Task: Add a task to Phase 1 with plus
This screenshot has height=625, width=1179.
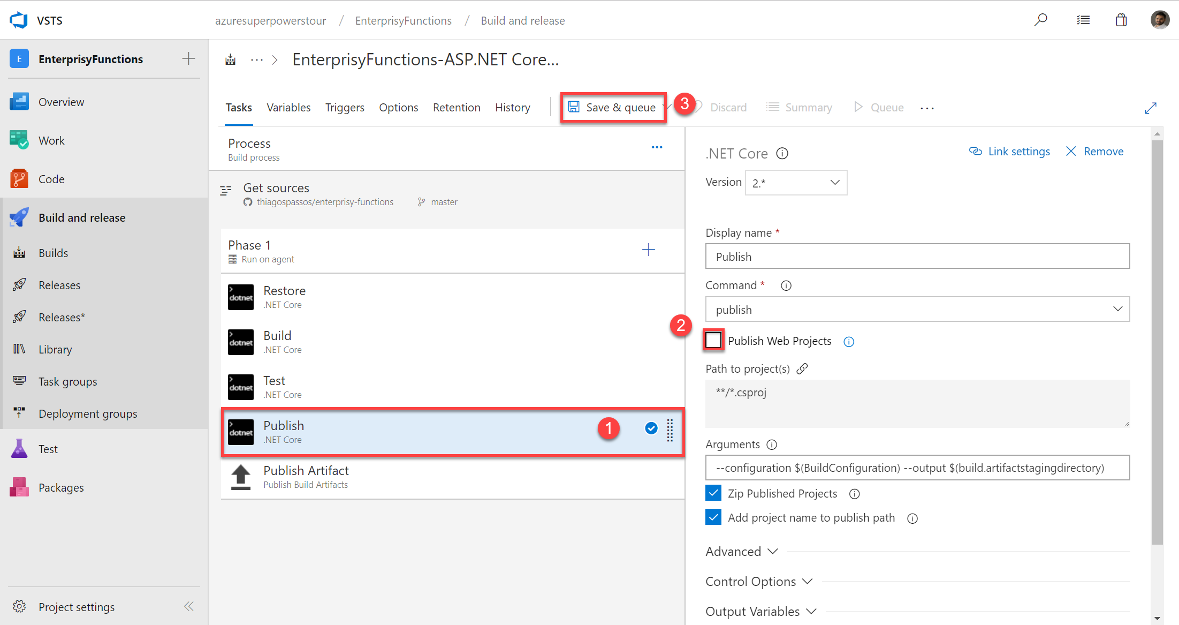Action: (649, 250)
